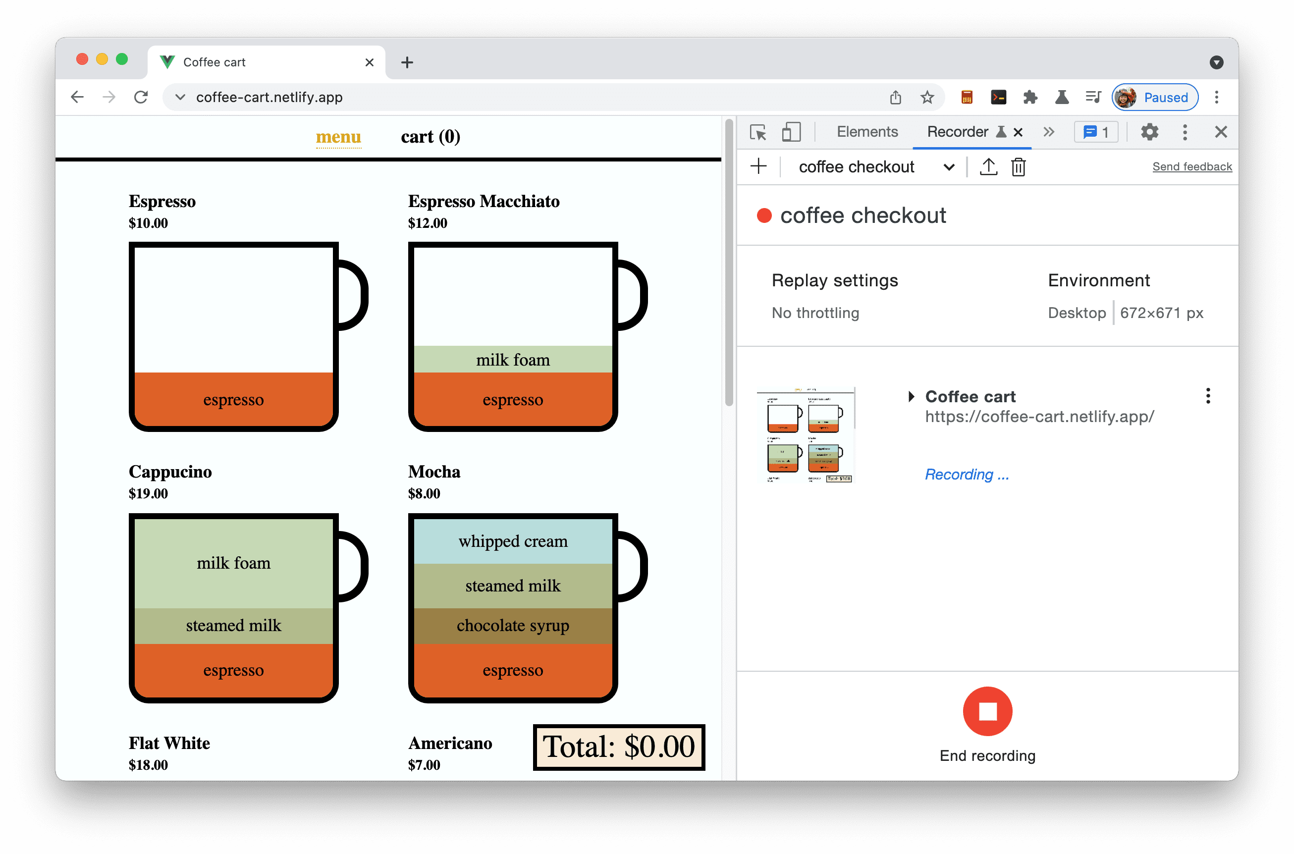Click the upload/export icon in Recorder
This screenshot has height=854, width=1294.
[x=990, y=168]
